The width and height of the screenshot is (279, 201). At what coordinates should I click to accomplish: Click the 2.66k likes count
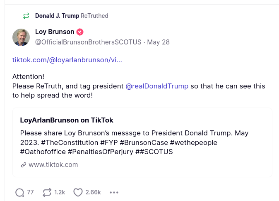(x=93, y=192)
